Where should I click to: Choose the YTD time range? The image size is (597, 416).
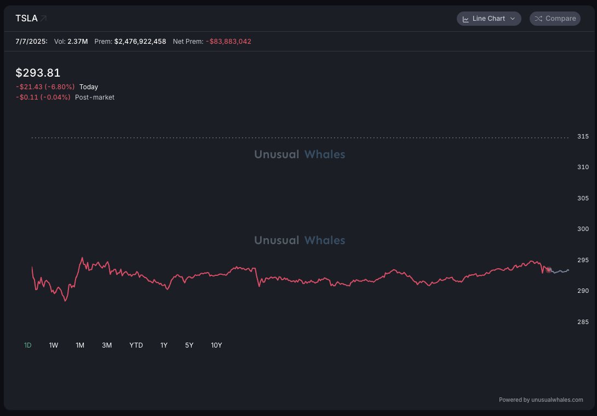[136, 345]
